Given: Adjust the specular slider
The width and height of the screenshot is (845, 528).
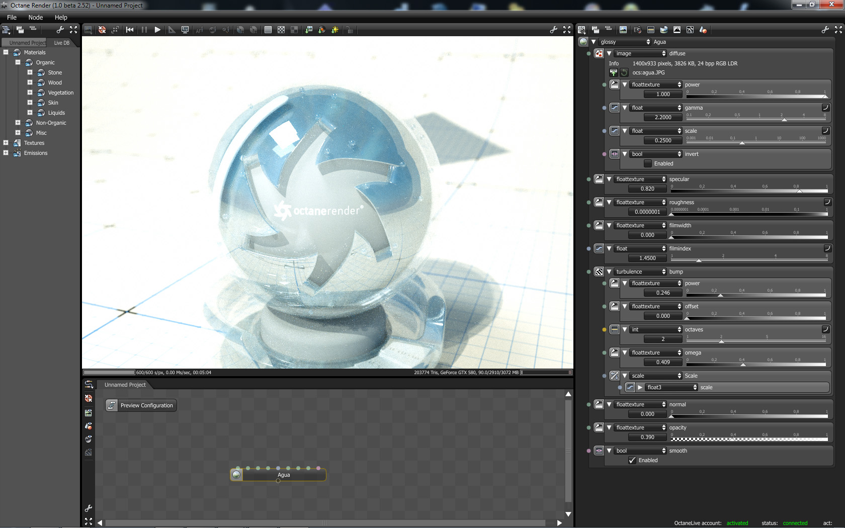Looking at the screenshot, I should [749, 191].
